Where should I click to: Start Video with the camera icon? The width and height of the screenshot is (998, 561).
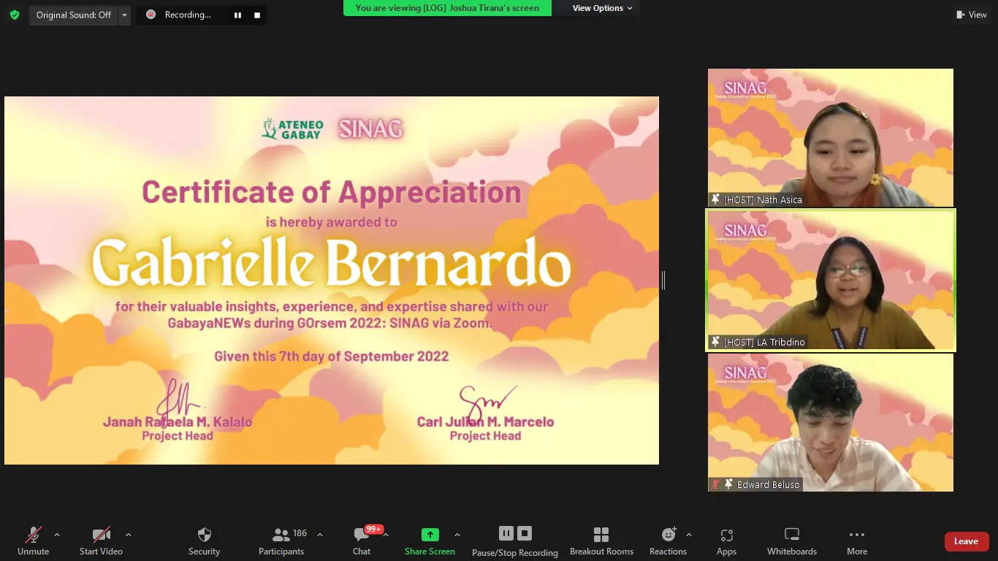click(101, 541)
